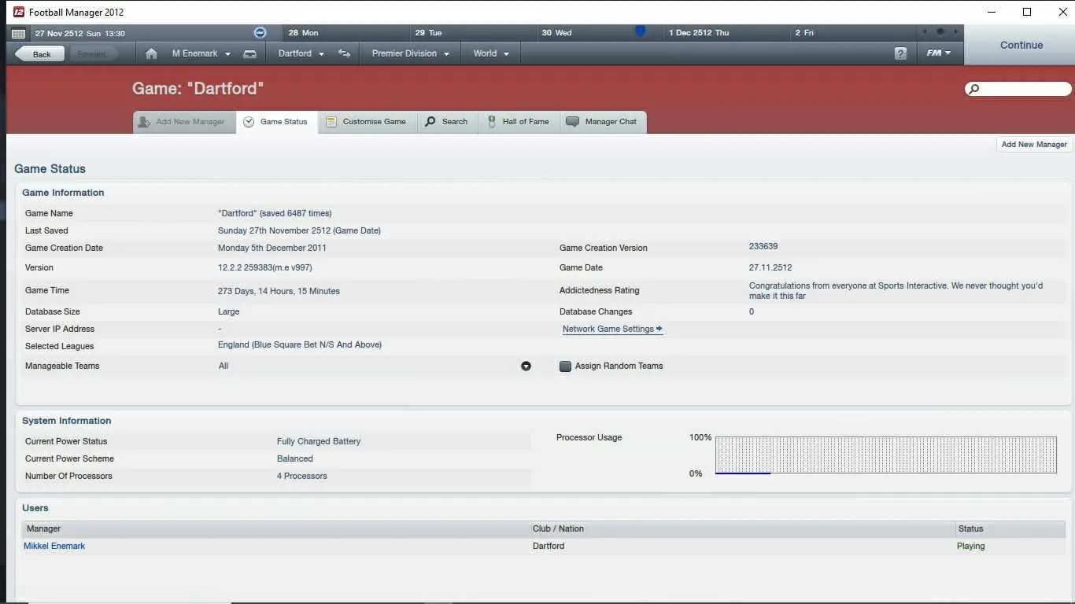The image size is (1075, 604).
Task: Click Mikkel Enemark manager name
Action: point(54,546)
